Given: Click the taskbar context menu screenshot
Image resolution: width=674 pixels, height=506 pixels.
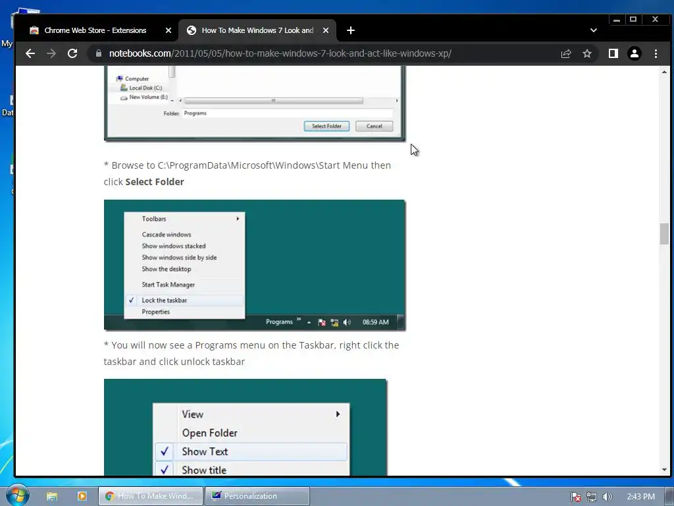Looking at the screenshot, I should pyautogui.click(x=255, y=265).
